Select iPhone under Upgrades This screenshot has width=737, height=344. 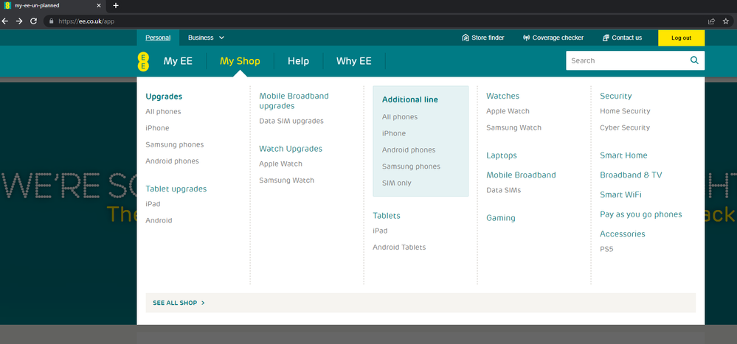[x=157, y=128]
